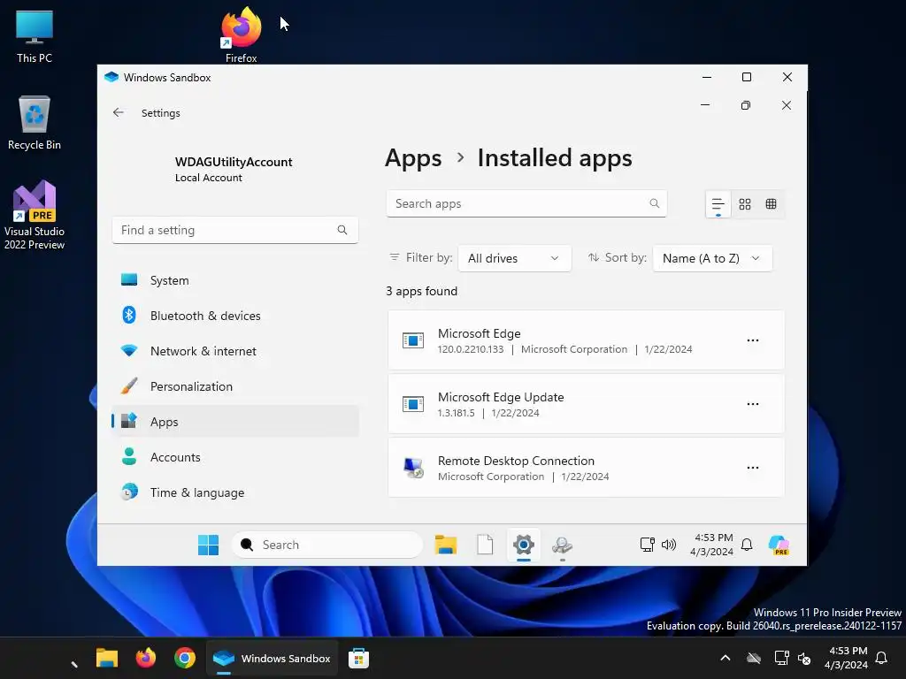
Task: Click host notification bell icon
Action: tap(881, 658)
